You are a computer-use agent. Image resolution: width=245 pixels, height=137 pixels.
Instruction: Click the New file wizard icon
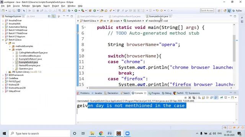[x=3, y=11]
